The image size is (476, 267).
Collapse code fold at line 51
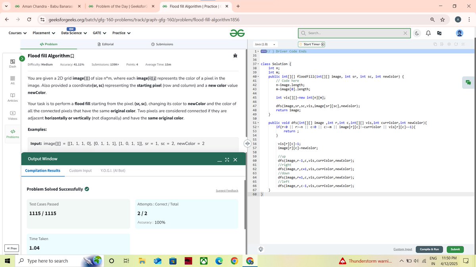tap(258, 123)
